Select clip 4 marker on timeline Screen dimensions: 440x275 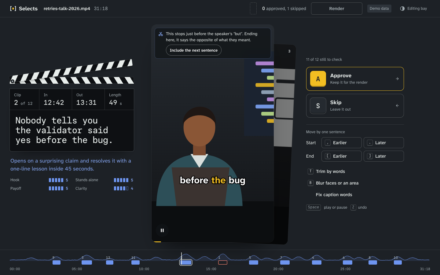317,262
